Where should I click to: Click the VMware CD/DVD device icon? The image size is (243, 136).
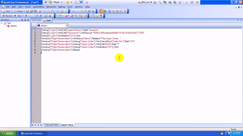(160, 2)
